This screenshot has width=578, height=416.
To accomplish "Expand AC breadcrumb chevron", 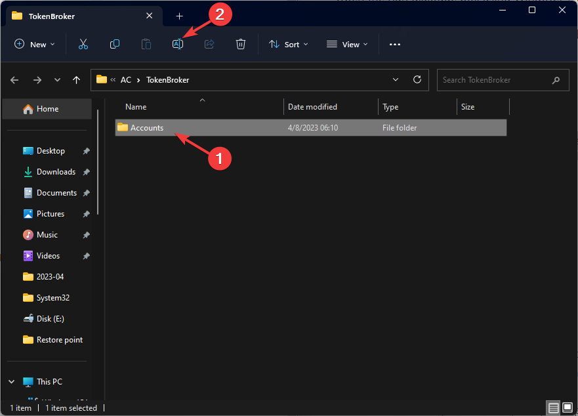I will (138, 80).
